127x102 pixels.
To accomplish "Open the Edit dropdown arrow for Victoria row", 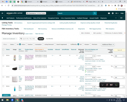I will (124, 67).
